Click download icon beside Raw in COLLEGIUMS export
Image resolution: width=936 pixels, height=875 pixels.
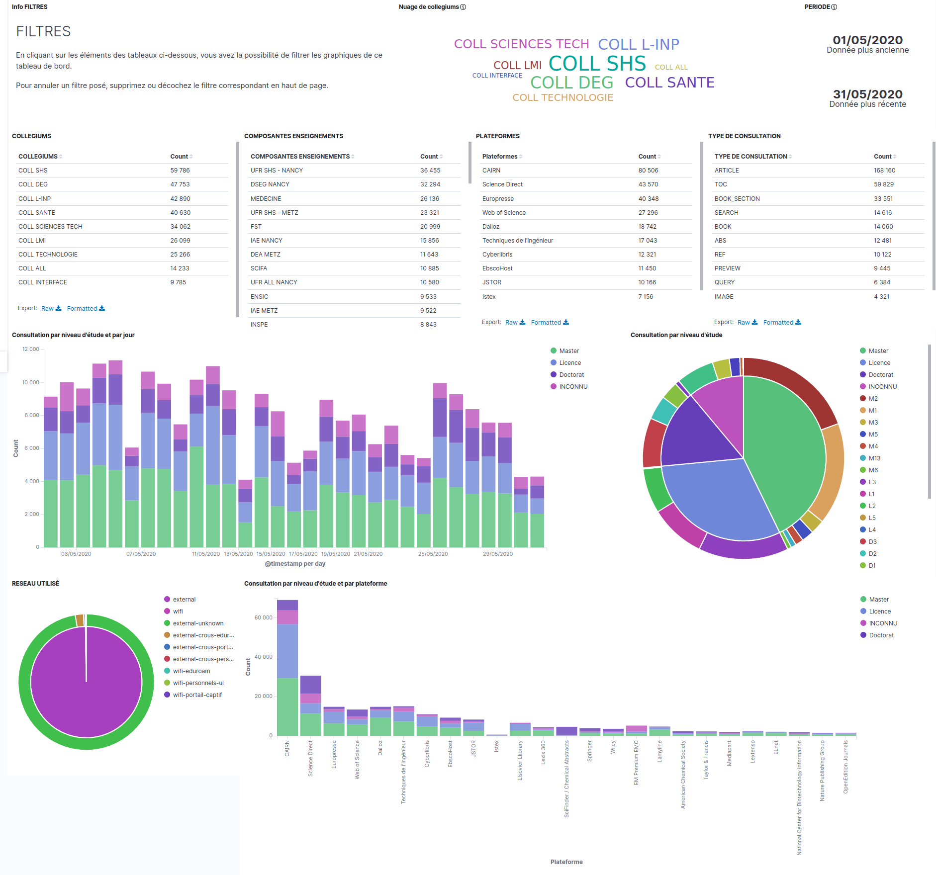[x=59, y=308]
